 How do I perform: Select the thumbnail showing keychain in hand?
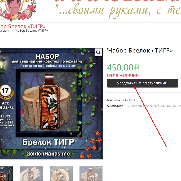31,173
